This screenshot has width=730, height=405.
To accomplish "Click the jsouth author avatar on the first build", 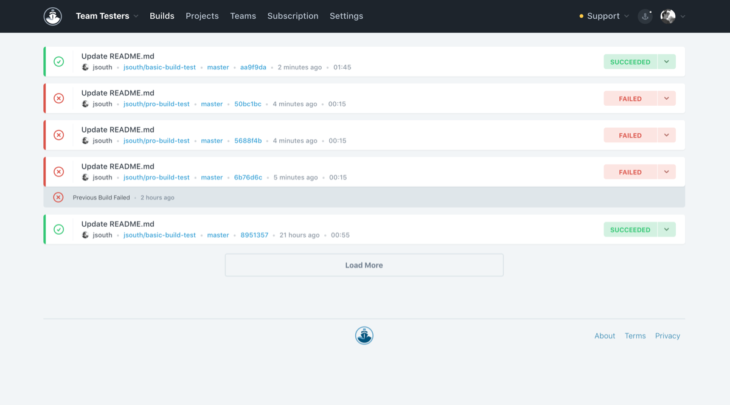I will click(85, 67).
